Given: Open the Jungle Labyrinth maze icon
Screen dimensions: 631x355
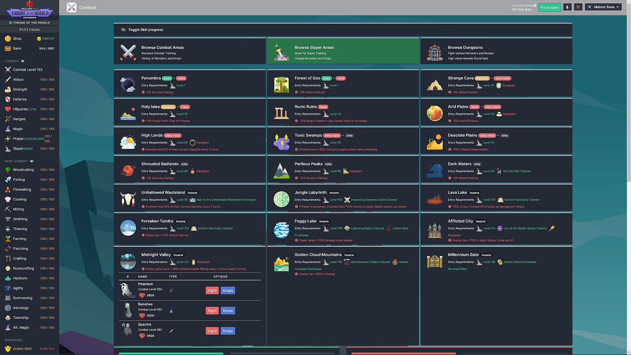Looking at the screenshot, I should point(281,199).
